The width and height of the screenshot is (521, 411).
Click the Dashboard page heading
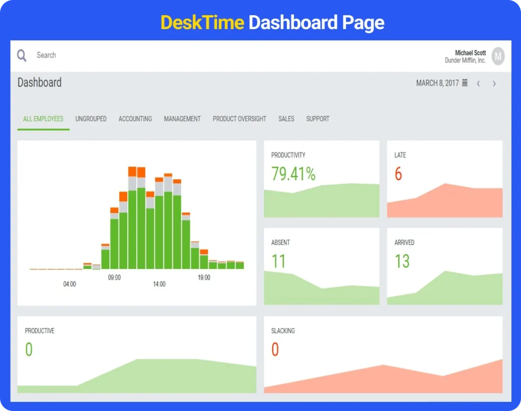click(x=40, y=82)
